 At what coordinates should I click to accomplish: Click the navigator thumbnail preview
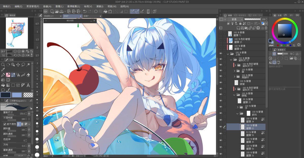click(x=17, y=33)
